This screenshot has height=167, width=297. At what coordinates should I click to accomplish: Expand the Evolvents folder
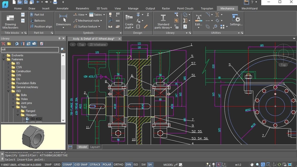click(4, 55)
